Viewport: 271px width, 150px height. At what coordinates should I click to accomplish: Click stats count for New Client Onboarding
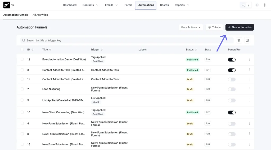[208, 112]
